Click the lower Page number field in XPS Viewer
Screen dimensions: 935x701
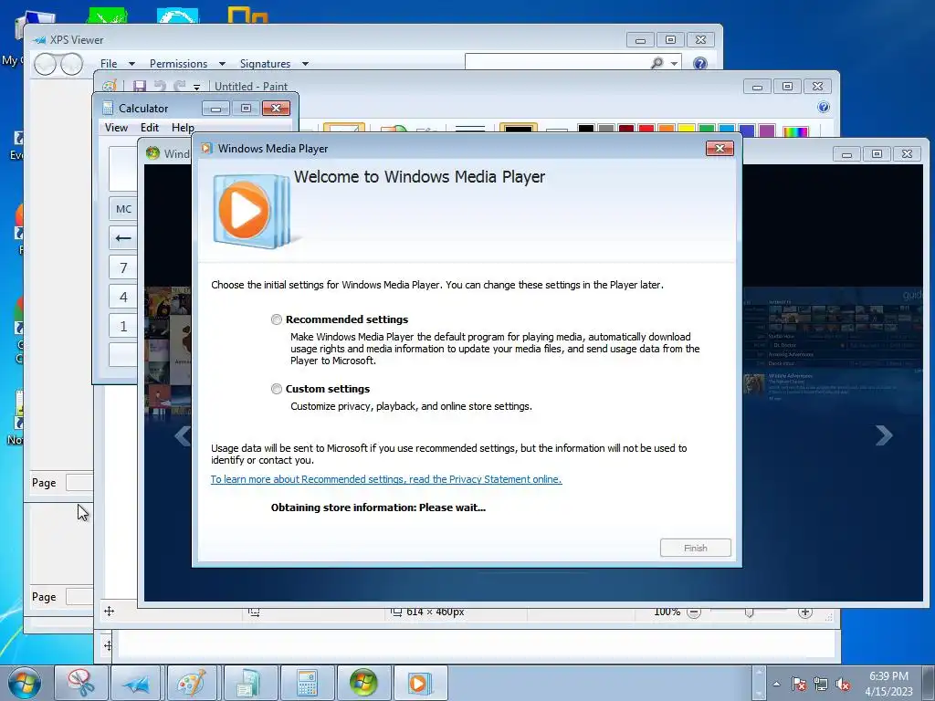pyautogui.click(x=79, y=597)
